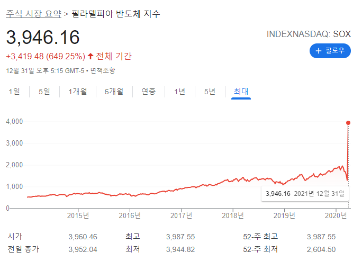Click the 3,000 y-axis label
The height and width of the screenshot is (261, 362).
14,143
